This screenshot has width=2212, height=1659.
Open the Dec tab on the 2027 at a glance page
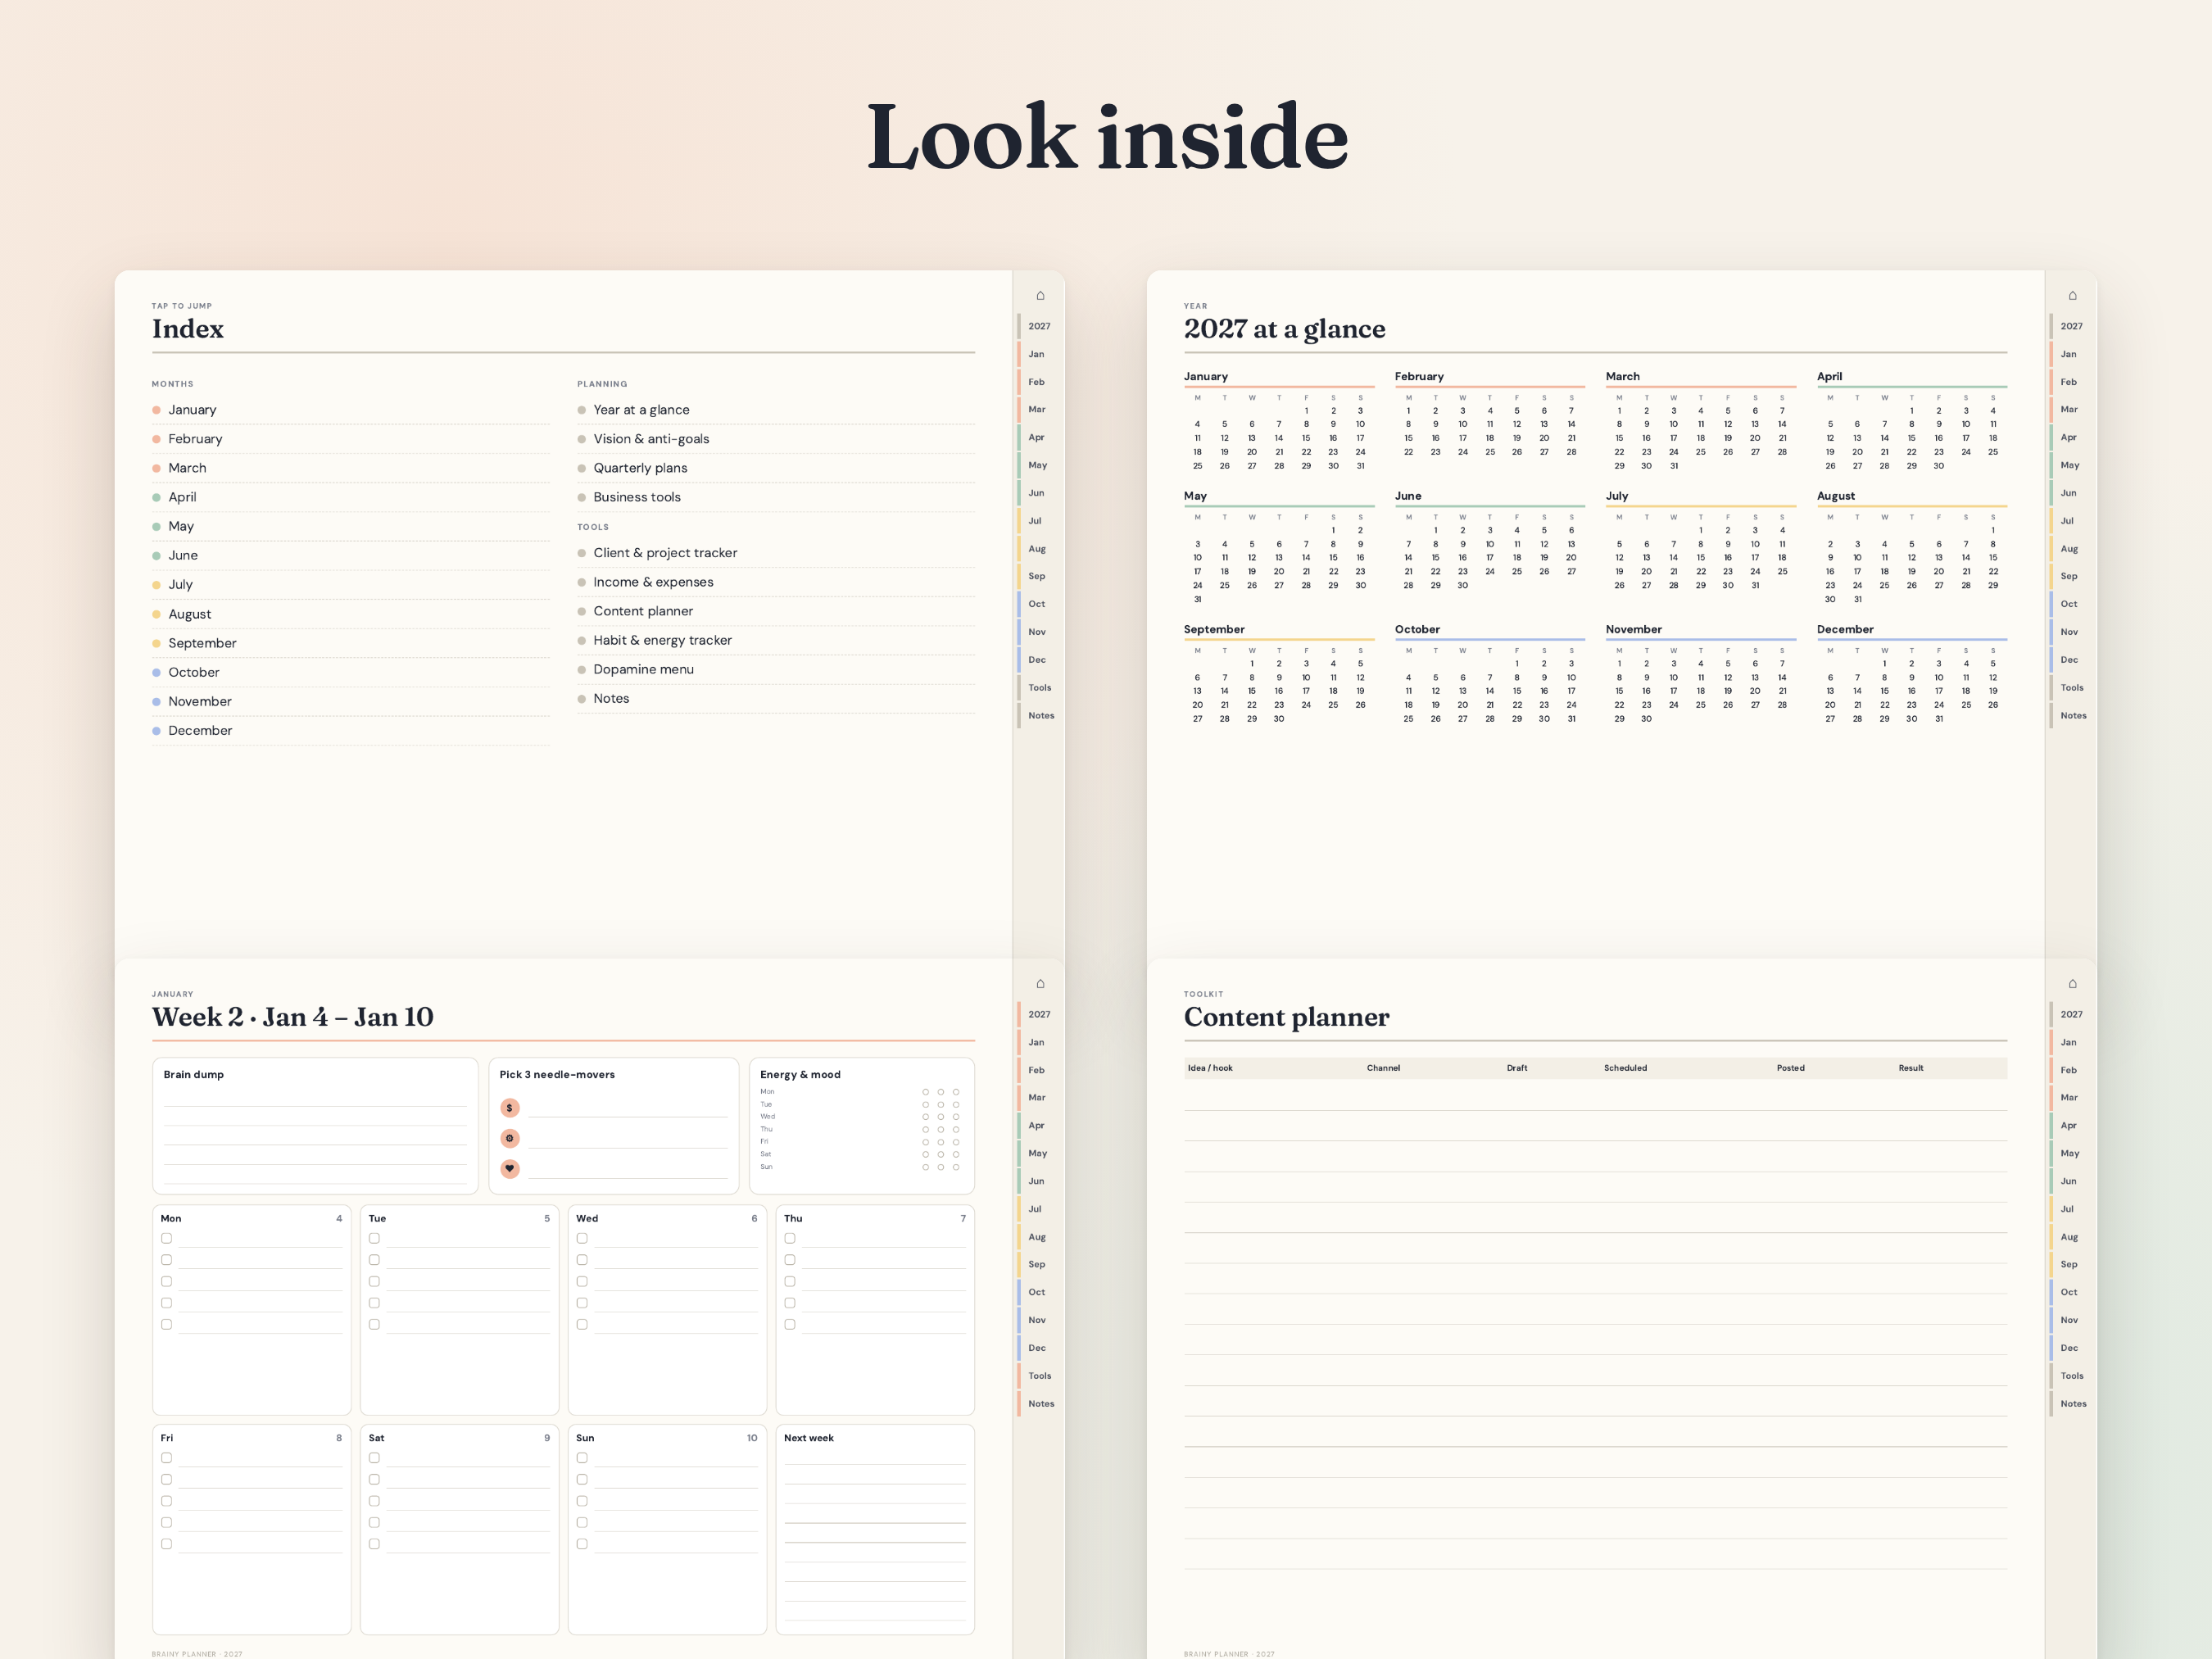point(2069,660)
